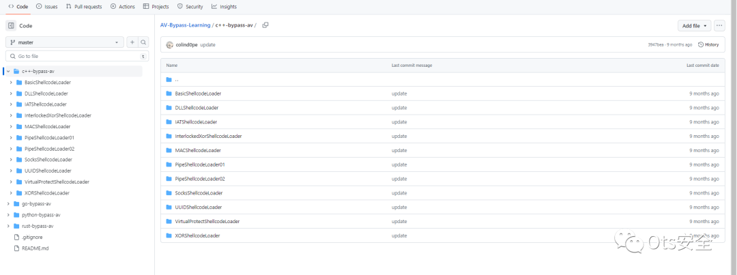
Task: Open update commit message in BasicShellcodeLoader row
Action: 399,93
